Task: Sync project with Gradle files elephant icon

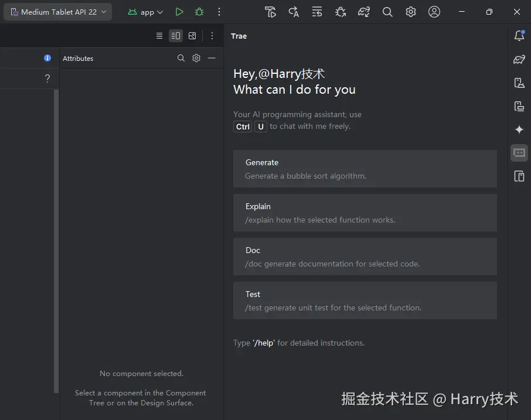Action: click(364, 12)
